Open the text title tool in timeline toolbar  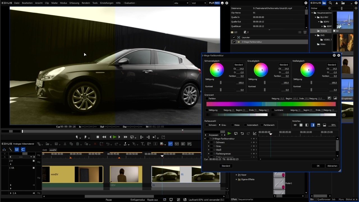tap(142, 144)
